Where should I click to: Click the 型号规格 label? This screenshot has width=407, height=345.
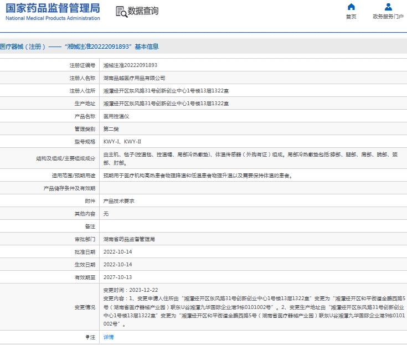pyautogui.click(x=85, y=141)
